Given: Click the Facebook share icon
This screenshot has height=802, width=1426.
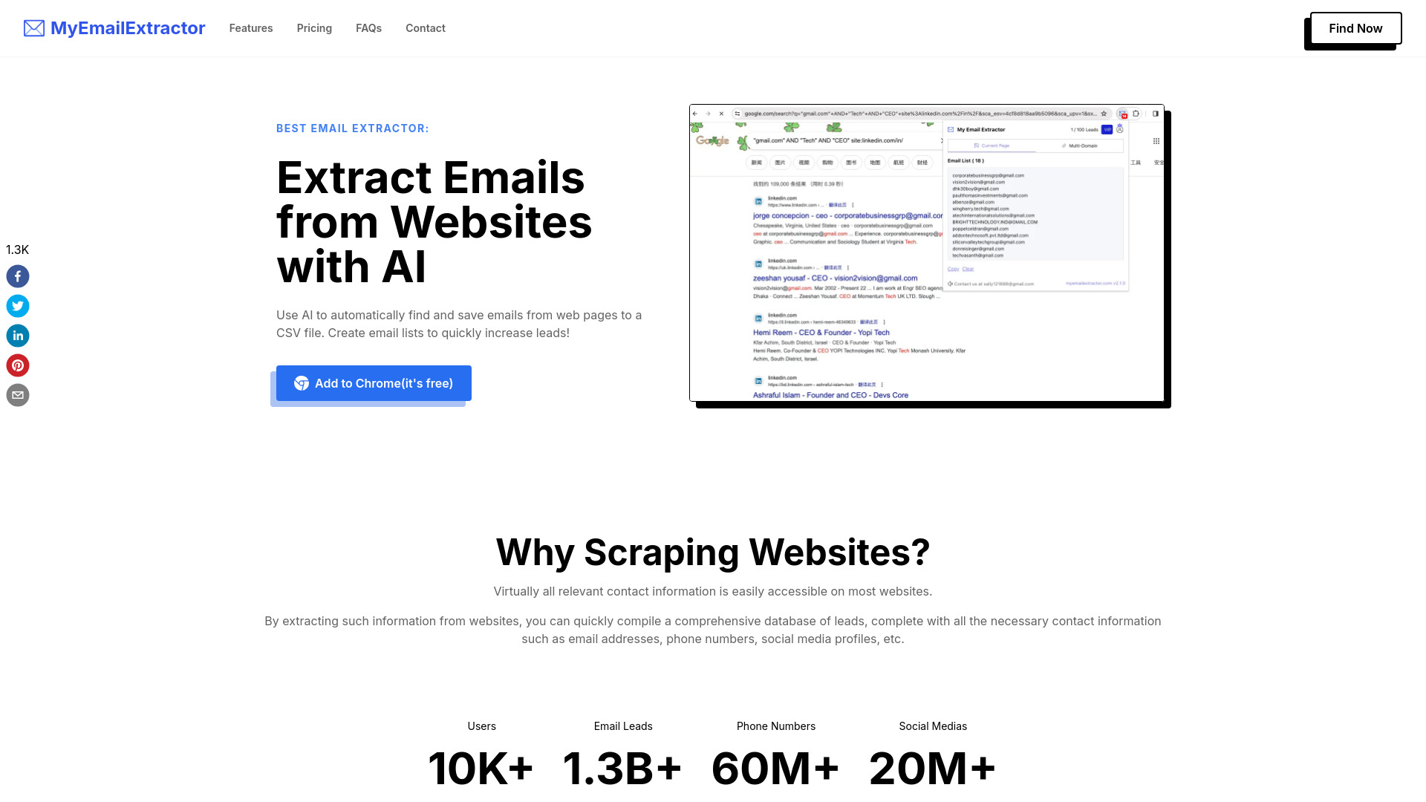Looking at the screenshot, I should pyautogui.click(x=18, y=276).
